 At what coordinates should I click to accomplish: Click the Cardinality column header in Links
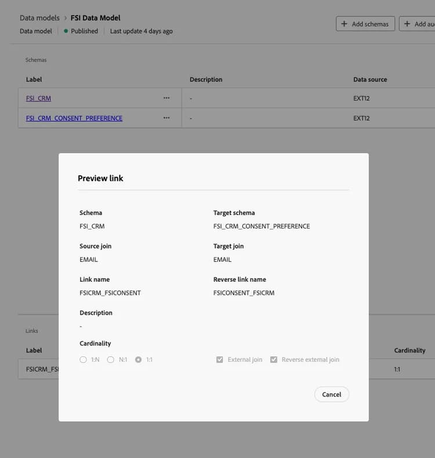409,350
